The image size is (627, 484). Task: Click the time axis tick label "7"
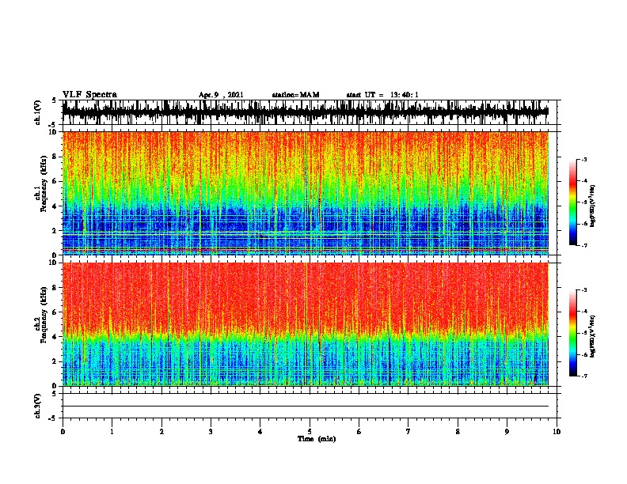pyautogui.click(x=408, y=432)
